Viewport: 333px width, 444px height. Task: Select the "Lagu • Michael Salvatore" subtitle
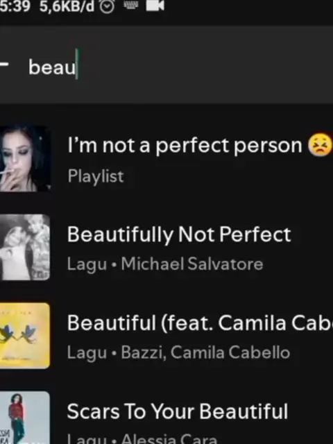point(165,264)
